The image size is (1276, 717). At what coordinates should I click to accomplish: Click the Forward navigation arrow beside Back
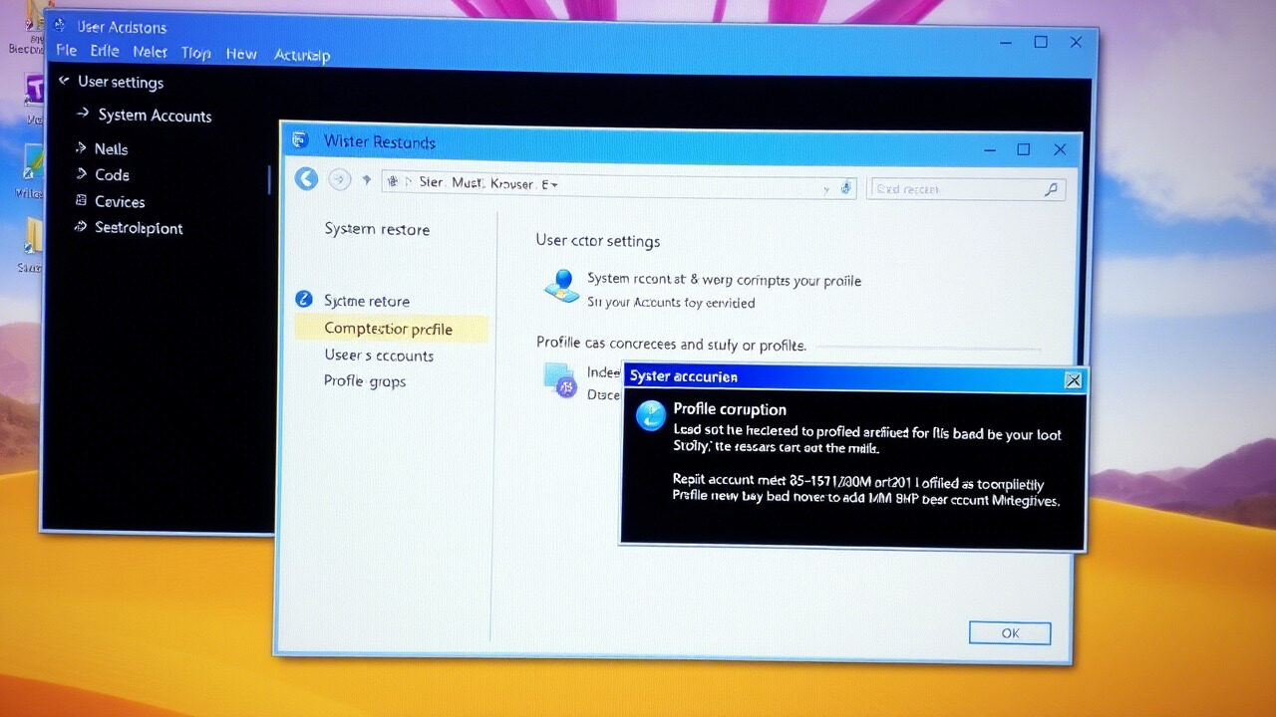point(339,179)
